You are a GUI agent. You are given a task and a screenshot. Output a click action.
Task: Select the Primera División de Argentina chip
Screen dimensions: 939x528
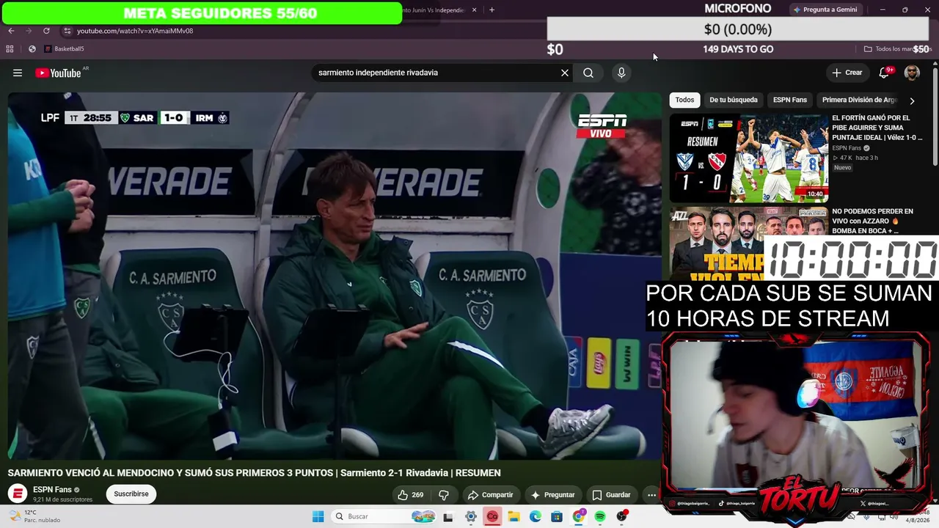click(x=859, y=100)
